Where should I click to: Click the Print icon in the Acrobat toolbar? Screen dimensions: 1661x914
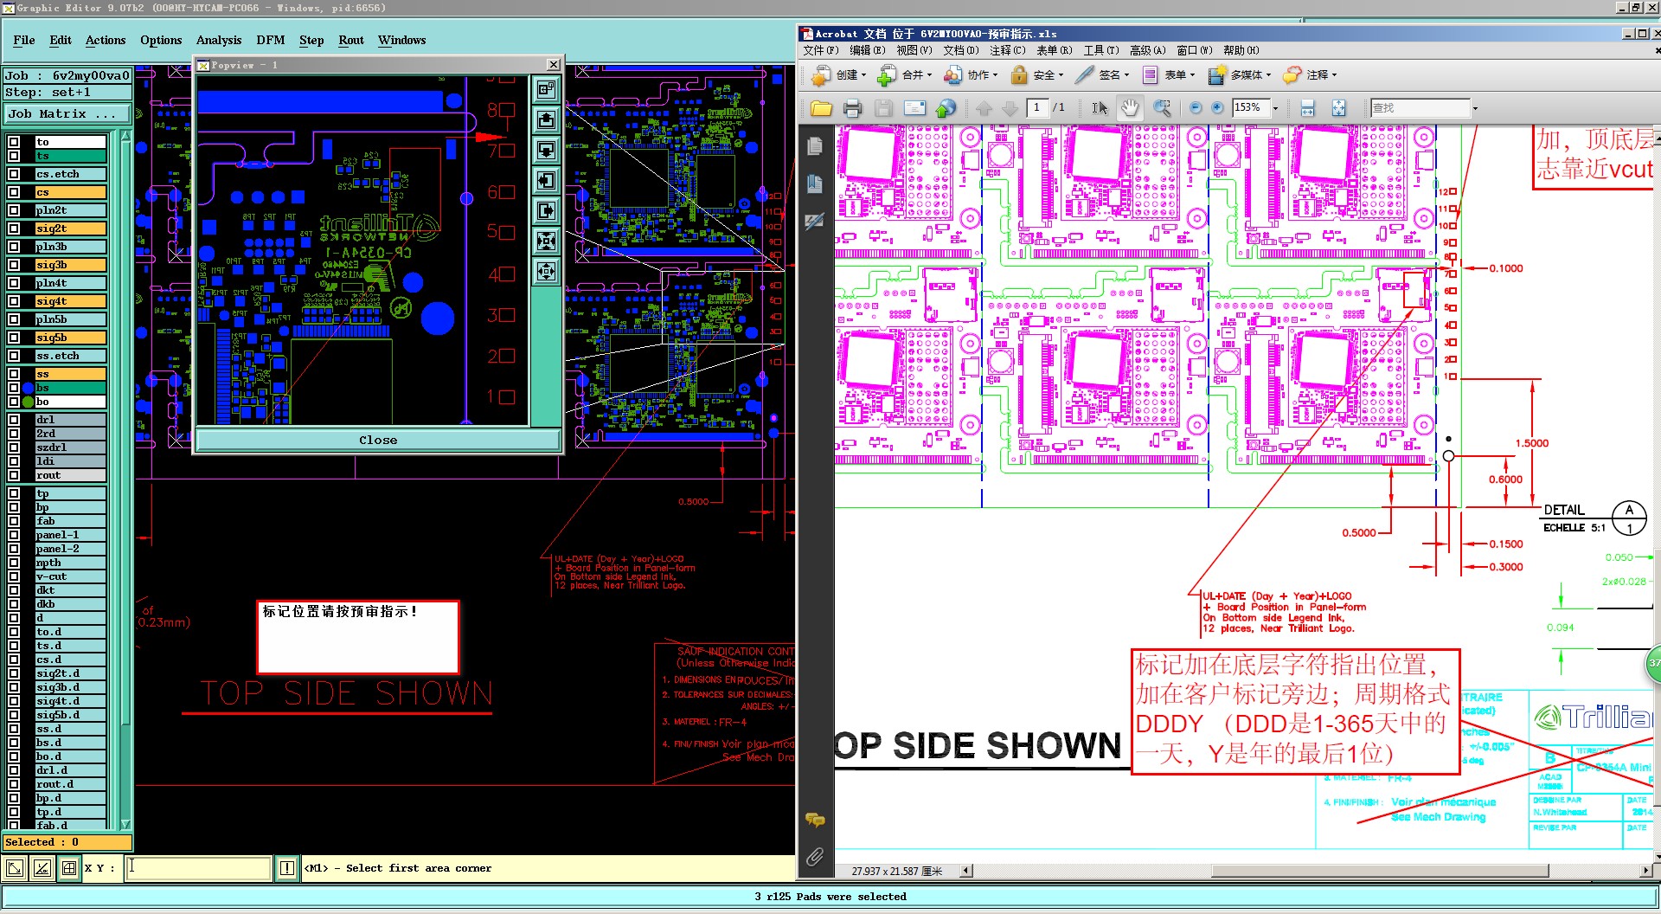(852, 108)
